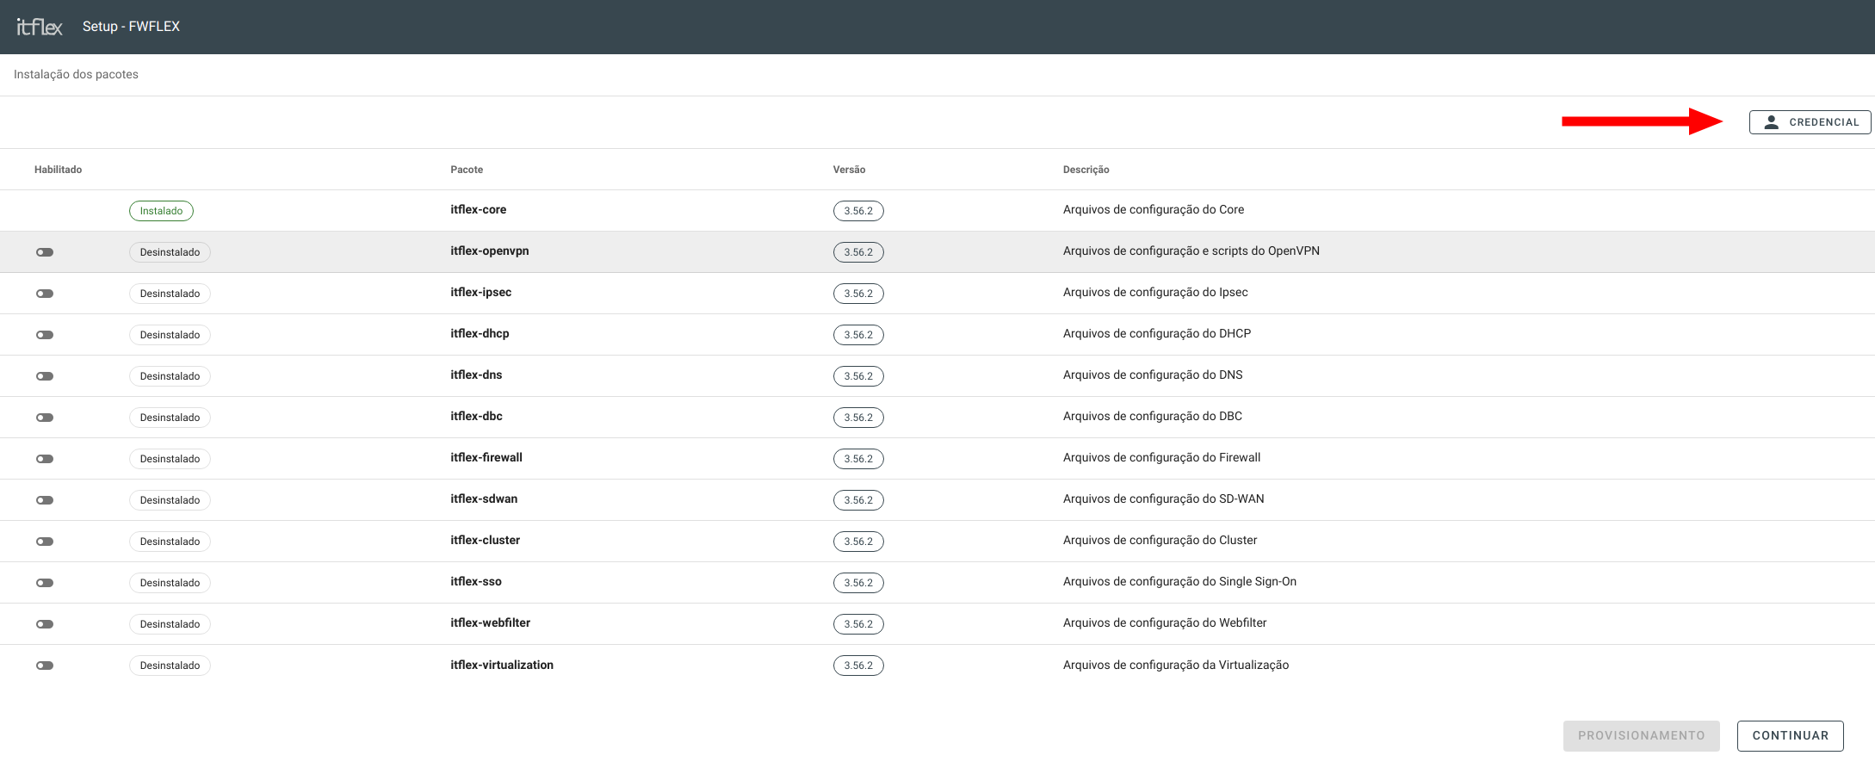Toggle the itflex-dhcp package on
Viewport: 1875px width, 774px height.
(x=45, y=335)
